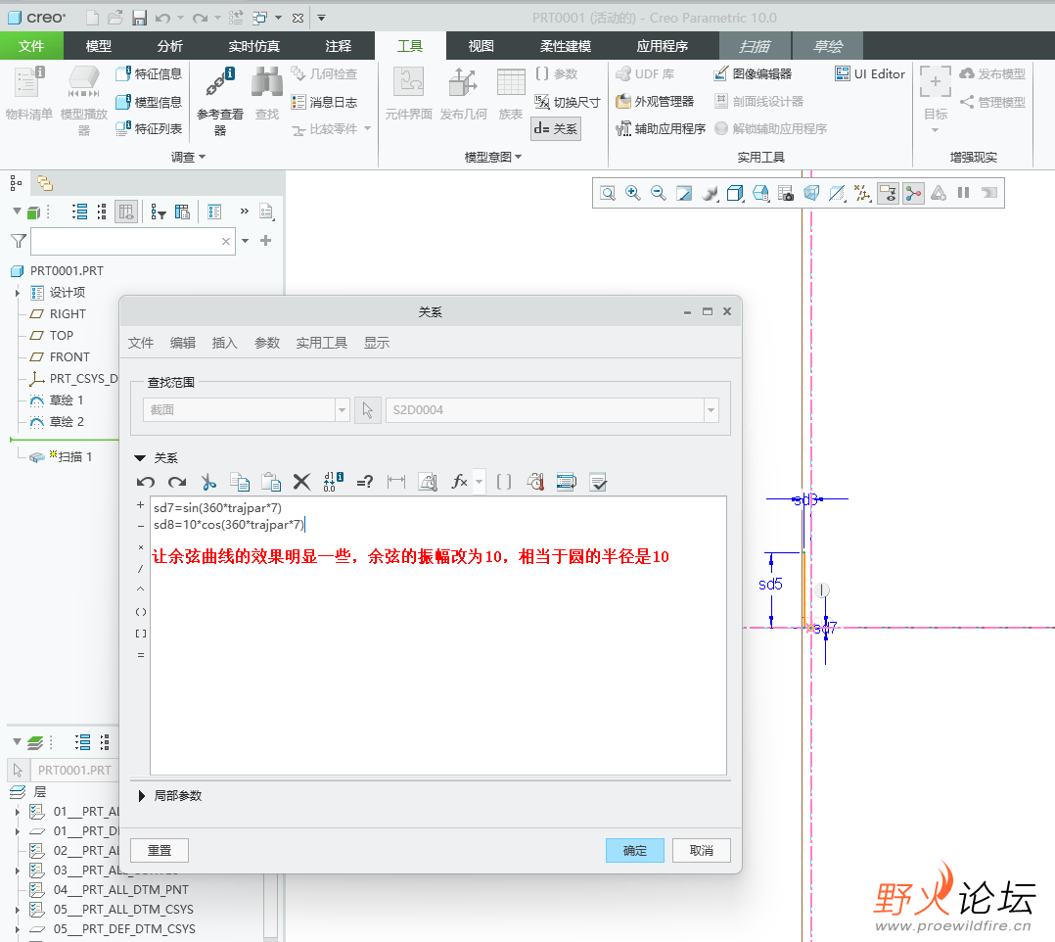Click layer 04__PRT_ALL_DTM_PNT
Screen dimensions: 1055x942
coord(111,890)
